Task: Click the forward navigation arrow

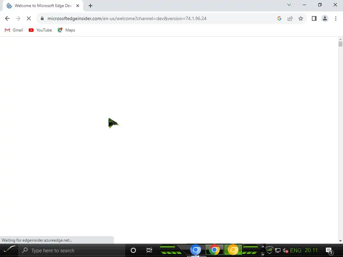Action: [18, 19]
